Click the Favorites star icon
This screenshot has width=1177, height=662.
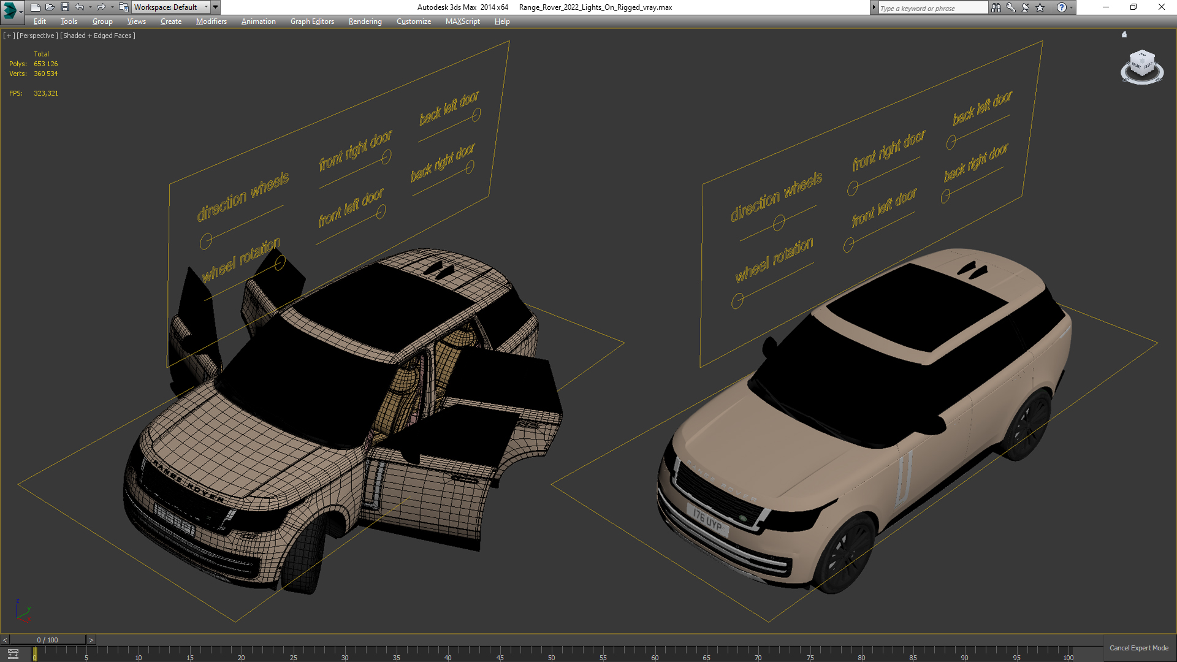click(1040, 7)
